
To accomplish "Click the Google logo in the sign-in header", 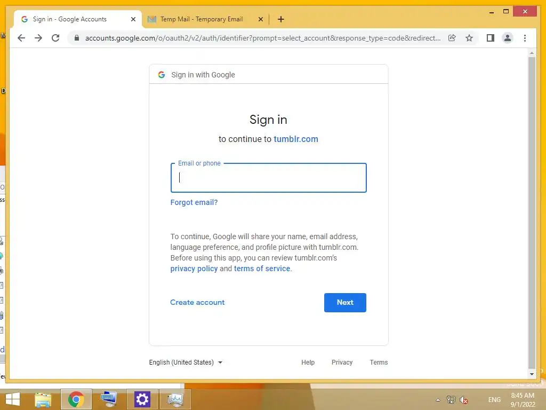I will [162, 75].
